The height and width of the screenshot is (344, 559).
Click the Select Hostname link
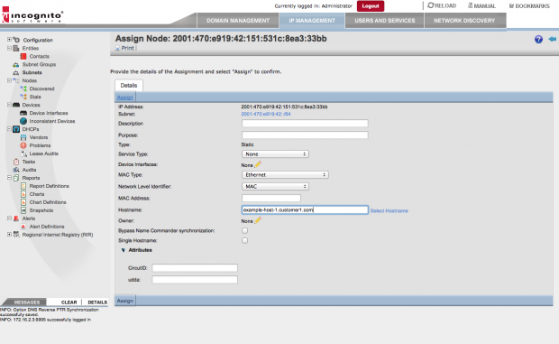(x=389, y=211)
